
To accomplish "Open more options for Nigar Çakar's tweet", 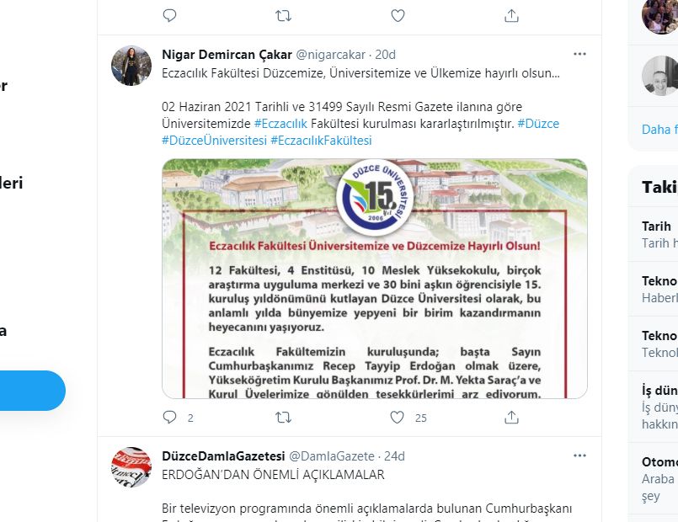I will [x=579, y=54].
